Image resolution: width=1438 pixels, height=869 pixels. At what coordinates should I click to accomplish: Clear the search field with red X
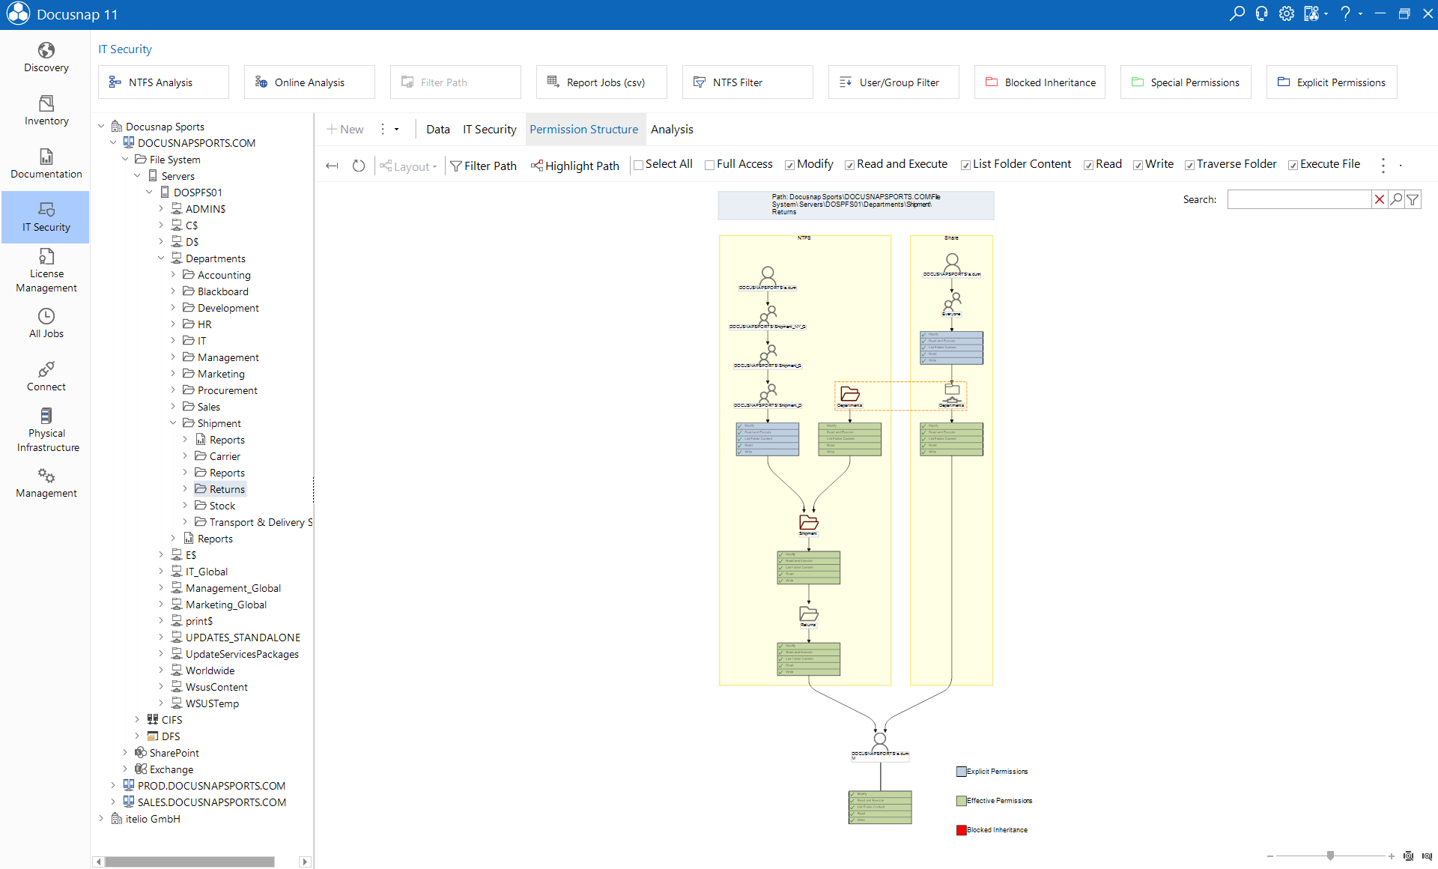coord(1379,199)
